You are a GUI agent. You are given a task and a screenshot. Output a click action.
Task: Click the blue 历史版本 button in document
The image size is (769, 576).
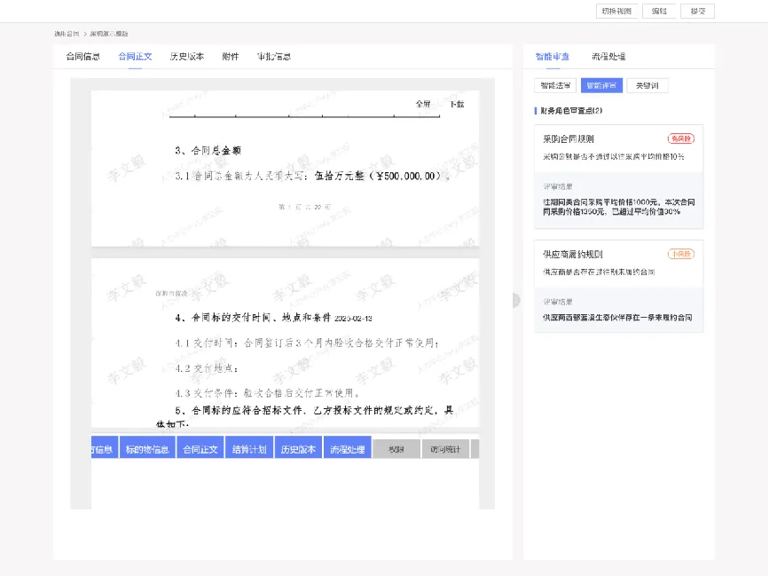point(298,449)
